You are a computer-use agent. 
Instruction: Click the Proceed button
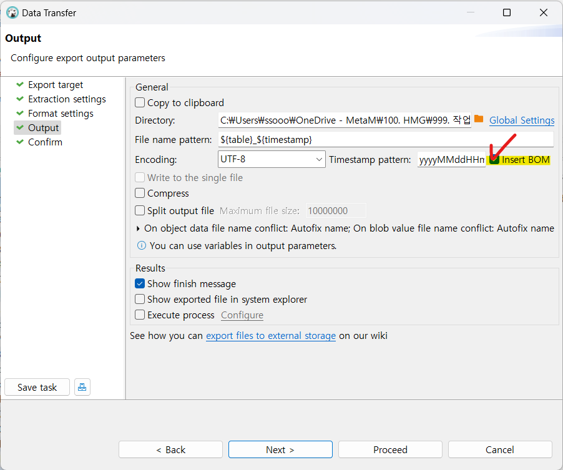click(390, 449)
